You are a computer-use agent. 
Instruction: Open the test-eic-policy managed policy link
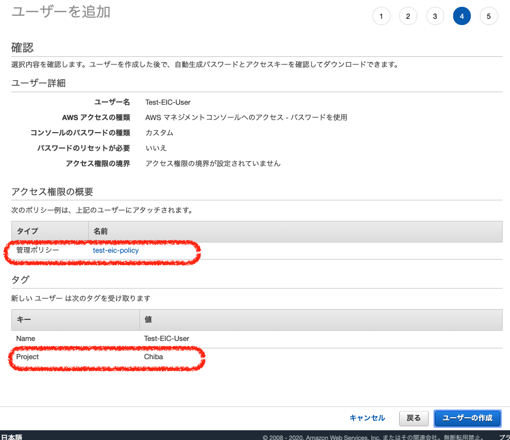coord(116,250)
